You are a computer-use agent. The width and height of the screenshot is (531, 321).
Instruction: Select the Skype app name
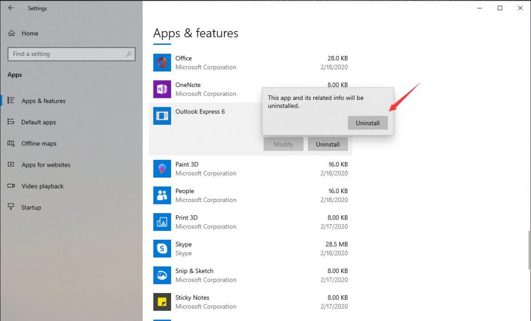(184, 244)
